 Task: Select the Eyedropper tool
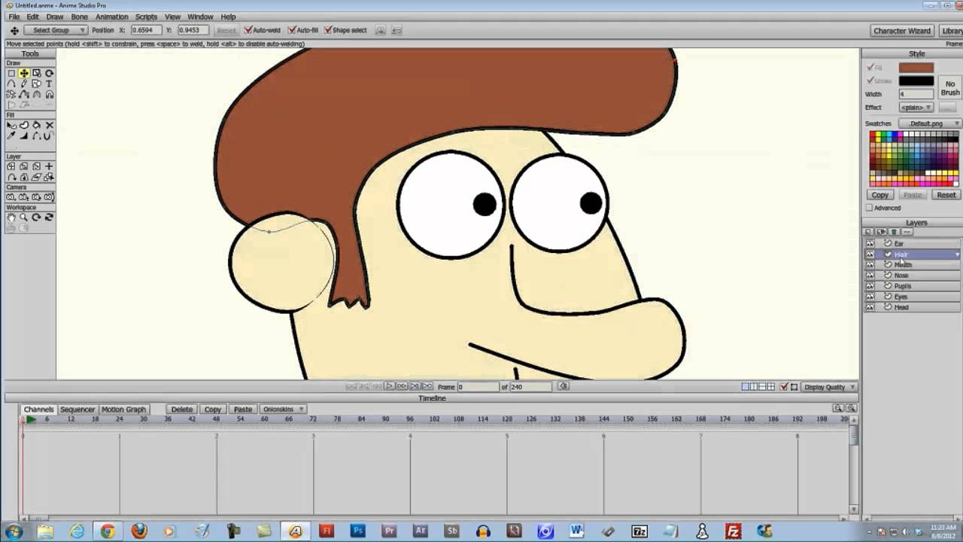click(x=11, y=135)
